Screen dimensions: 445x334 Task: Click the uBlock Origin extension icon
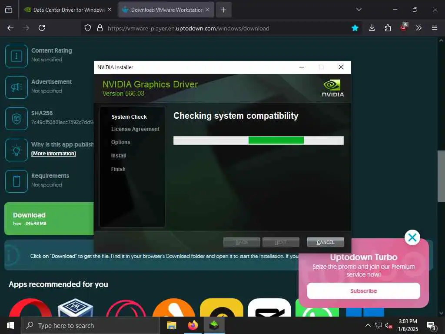click(404, 27)
